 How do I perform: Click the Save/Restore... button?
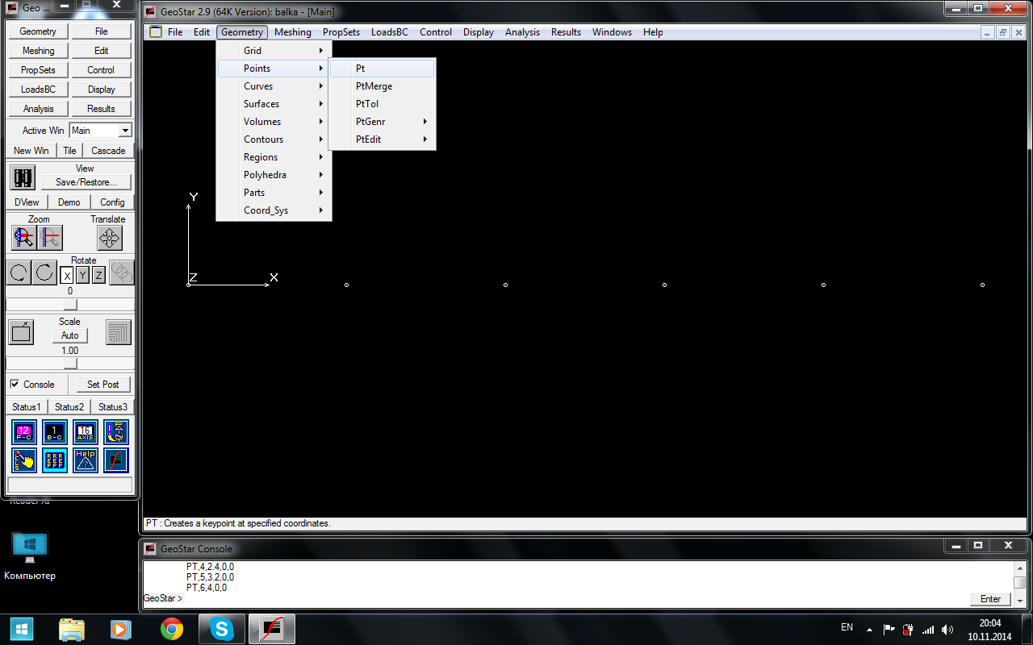click(x=86, y=182)
